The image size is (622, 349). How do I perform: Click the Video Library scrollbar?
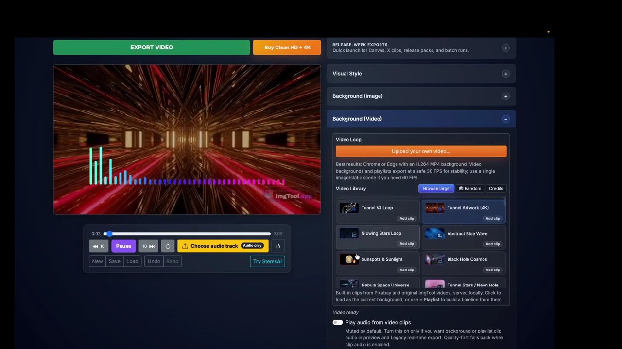click(x=506, y=202)
